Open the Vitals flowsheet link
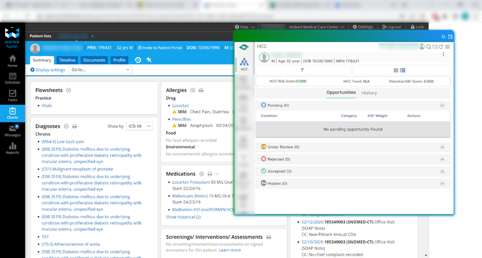 (x=47, y=105)
